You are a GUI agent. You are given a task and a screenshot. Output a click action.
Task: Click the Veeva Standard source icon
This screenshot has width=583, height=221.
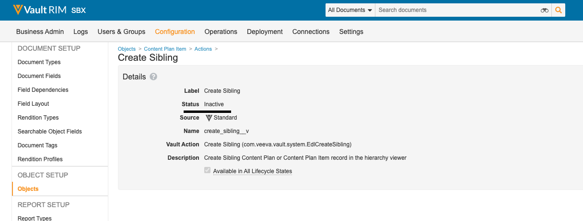click(209, 118)
